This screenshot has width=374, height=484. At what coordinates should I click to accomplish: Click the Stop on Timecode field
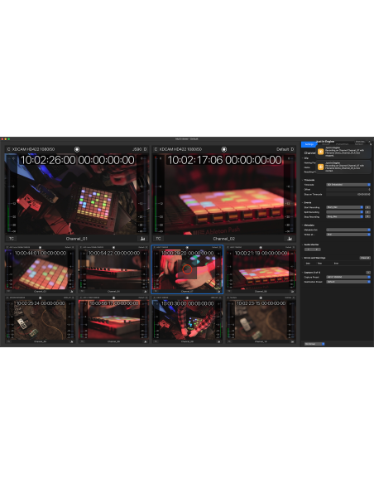pos(348,194)
